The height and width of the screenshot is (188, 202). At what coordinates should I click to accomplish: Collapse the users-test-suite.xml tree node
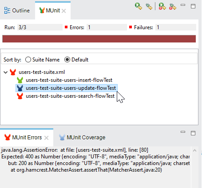click(6, 72)
